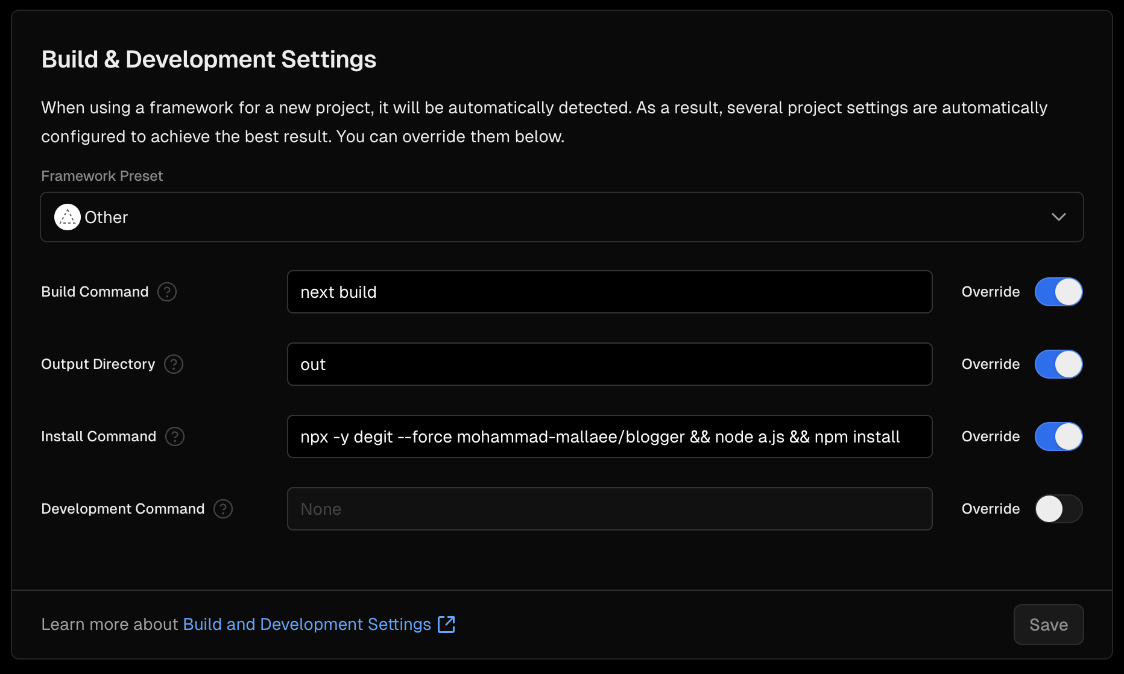Disable the Install Command override toggle
The image size is (1124, 674).
(x=1058, y=436)
